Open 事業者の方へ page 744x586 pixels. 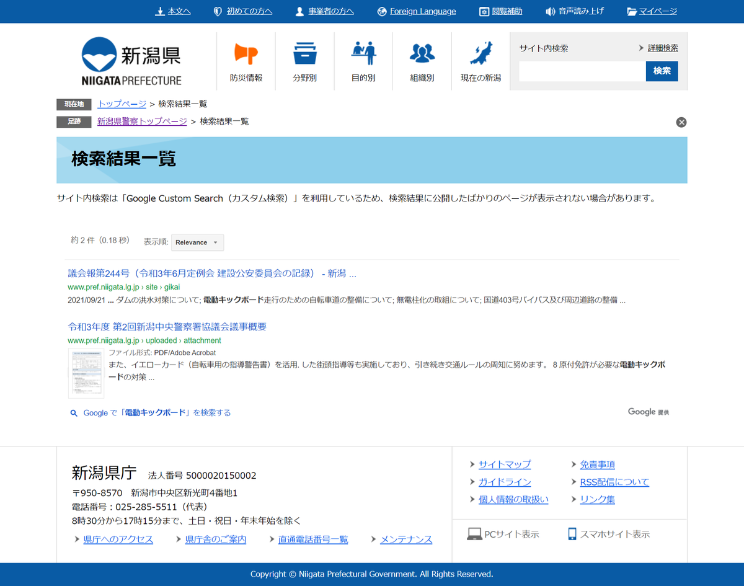pos(331,11)
